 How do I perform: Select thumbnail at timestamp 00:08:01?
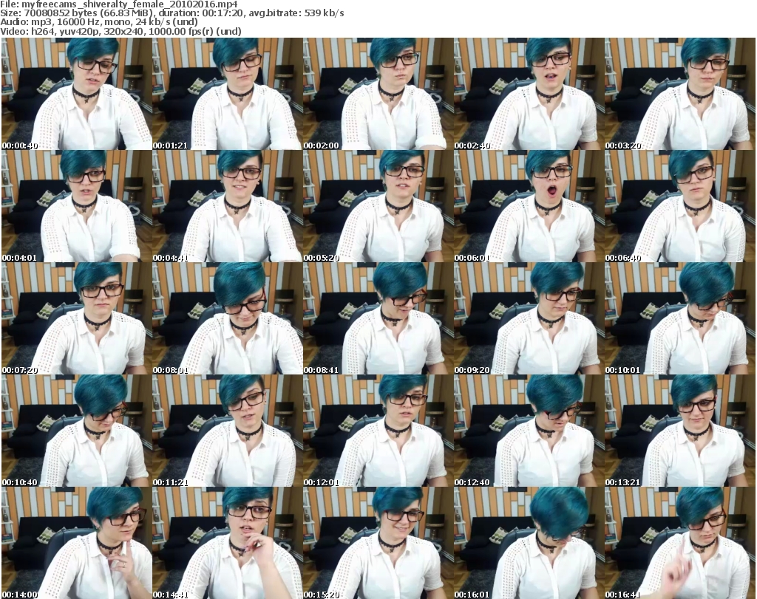pyautogui.click(x=228, y=319)
